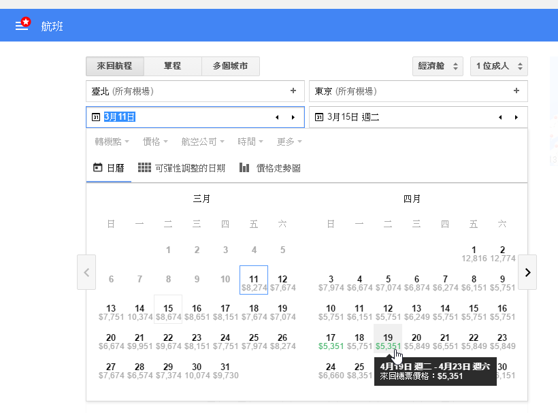Shift return date one day earlier
This screenshot has height=413, width=558.
(500, 118)
